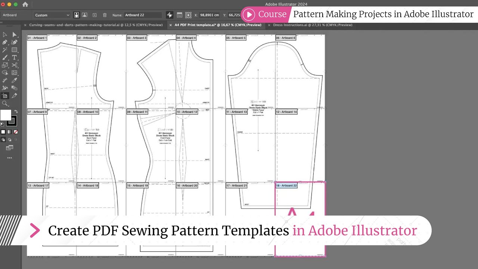Image resolution: width=478 pixels, height=269 pixels.
Task: Select the Paintbrush tool
Action: click(5, 58)
